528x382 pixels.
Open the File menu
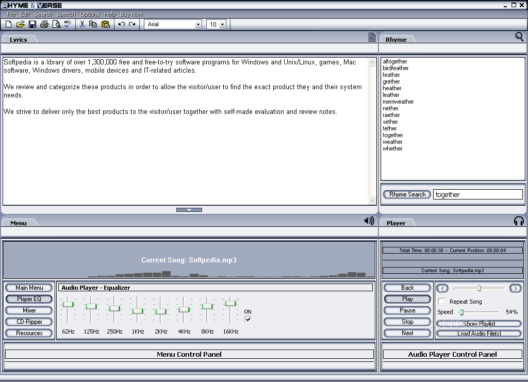pyautogui.click(x=11, y=14)
